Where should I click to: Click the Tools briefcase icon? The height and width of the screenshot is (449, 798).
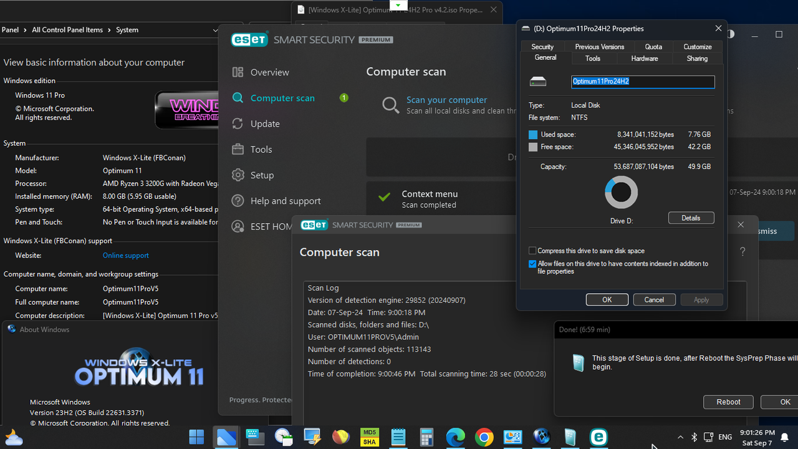point(238,149)
